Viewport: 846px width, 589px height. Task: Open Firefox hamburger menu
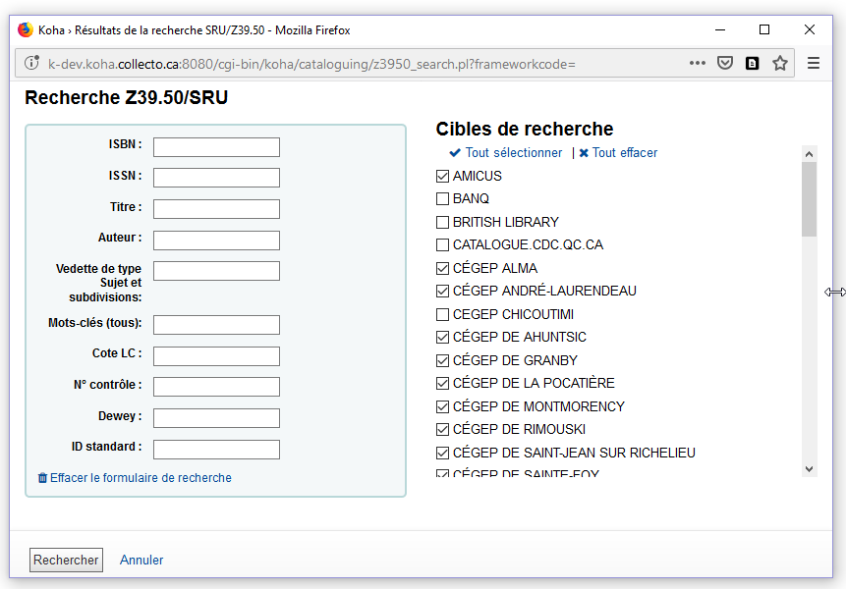814,63
